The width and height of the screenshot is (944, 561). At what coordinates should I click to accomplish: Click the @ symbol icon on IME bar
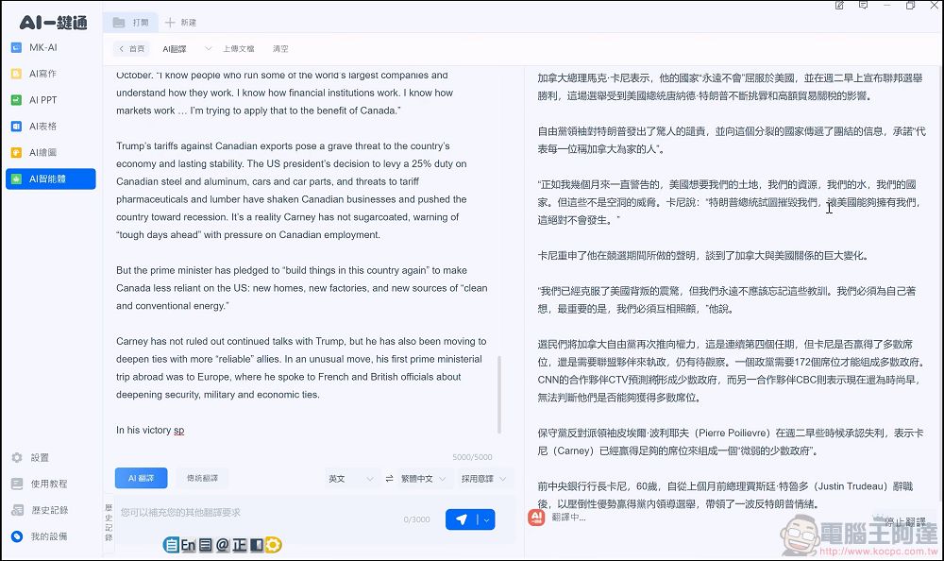click(222, 545)
